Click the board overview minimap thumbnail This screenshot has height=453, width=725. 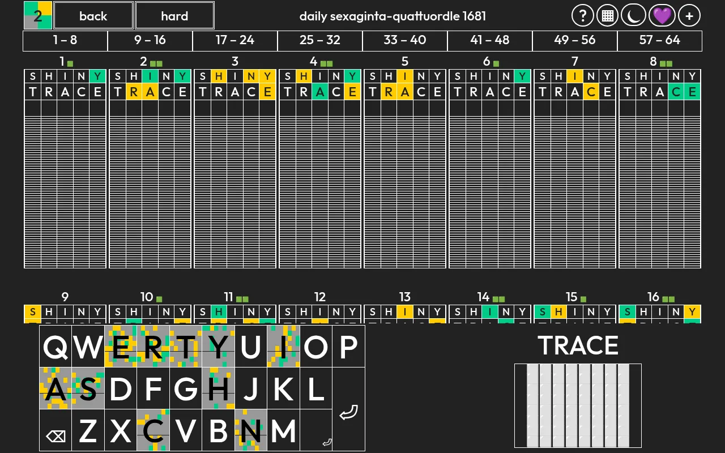(x=578, y=405)
